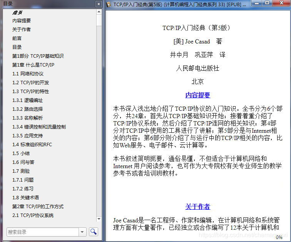Jump to 1.1 网络和协议
Screen dimensions: 291x242
click(28, 74)
